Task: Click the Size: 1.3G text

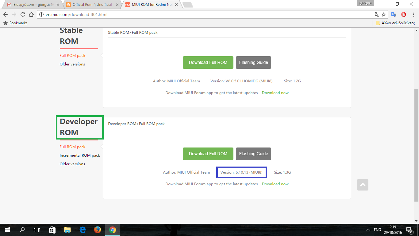Action: click(x=282, y=172)
